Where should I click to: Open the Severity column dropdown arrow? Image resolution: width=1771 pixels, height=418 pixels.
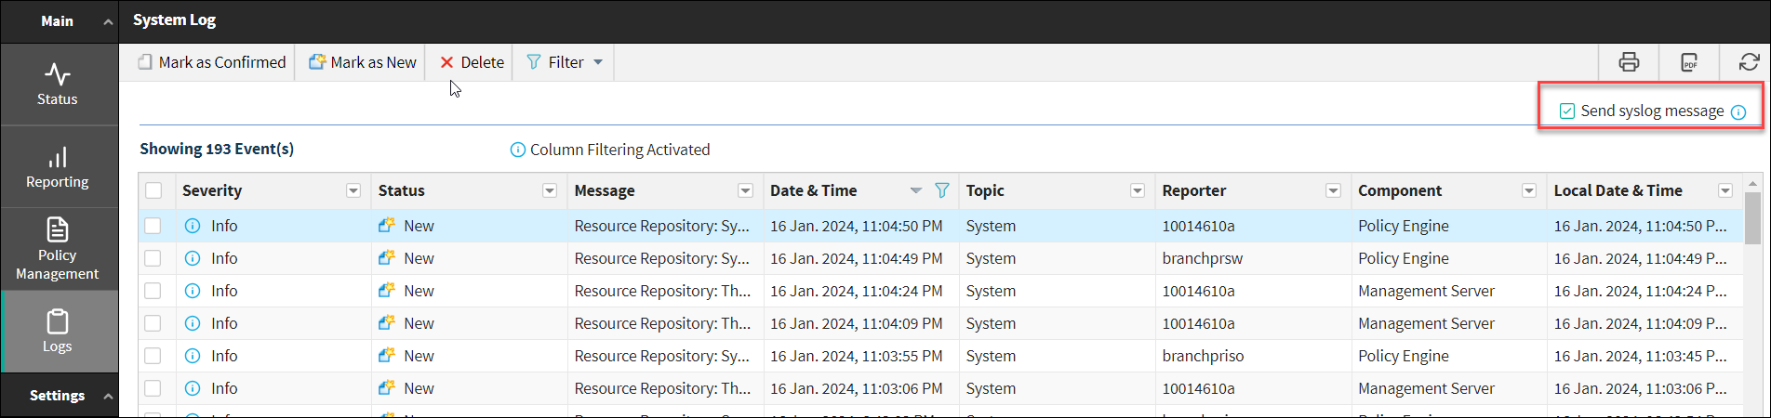[x=353, y=190]
